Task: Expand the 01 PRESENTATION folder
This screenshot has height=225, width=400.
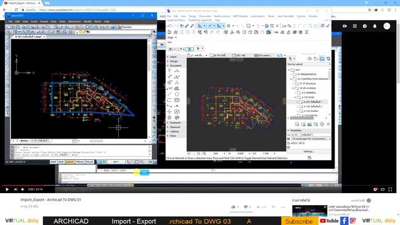Action: (x=291, y=74)
